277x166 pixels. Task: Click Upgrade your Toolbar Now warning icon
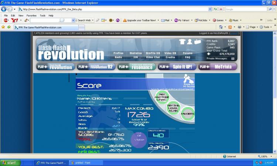coord(125,20)
